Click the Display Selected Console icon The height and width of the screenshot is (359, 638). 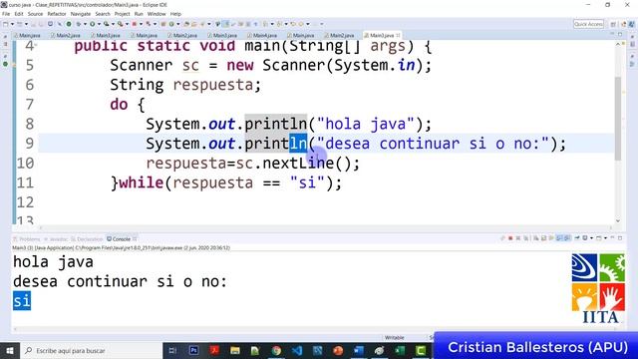coord(585,238)
